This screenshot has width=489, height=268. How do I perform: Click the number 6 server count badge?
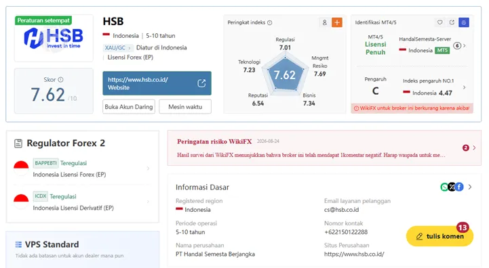457,46
